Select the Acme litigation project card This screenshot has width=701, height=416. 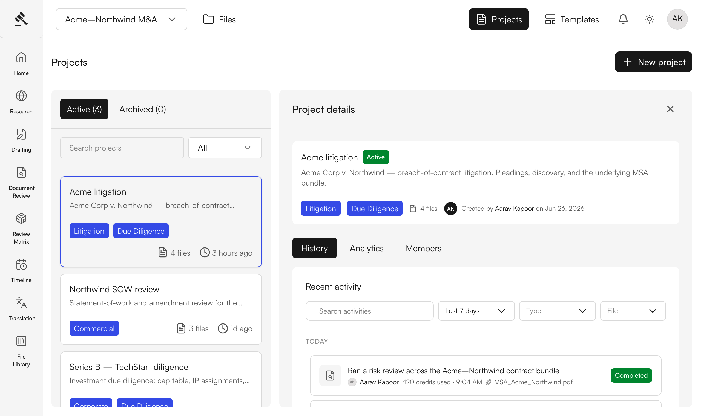(x=161, y=221)
